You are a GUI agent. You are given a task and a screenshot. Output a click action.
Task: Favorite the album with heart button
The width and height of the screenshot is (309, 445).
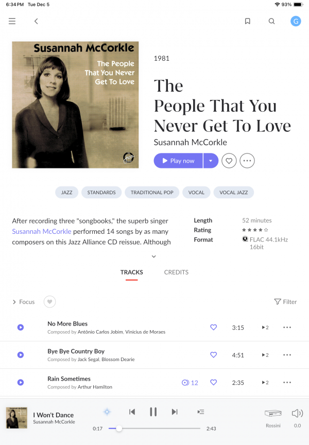click(229, 161)
